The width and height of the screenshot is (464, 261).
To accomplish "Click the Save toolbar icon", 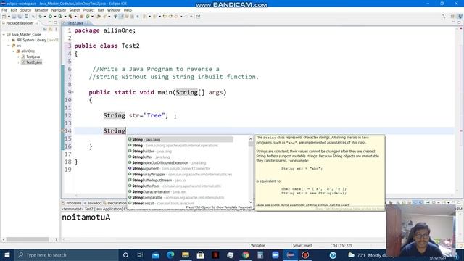I will click(x=14, y=17).
